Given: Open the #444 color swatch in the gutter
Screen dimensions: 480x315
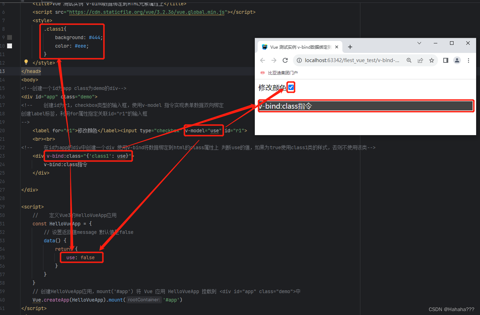Looking at the screenshot, I should [10, 37].
